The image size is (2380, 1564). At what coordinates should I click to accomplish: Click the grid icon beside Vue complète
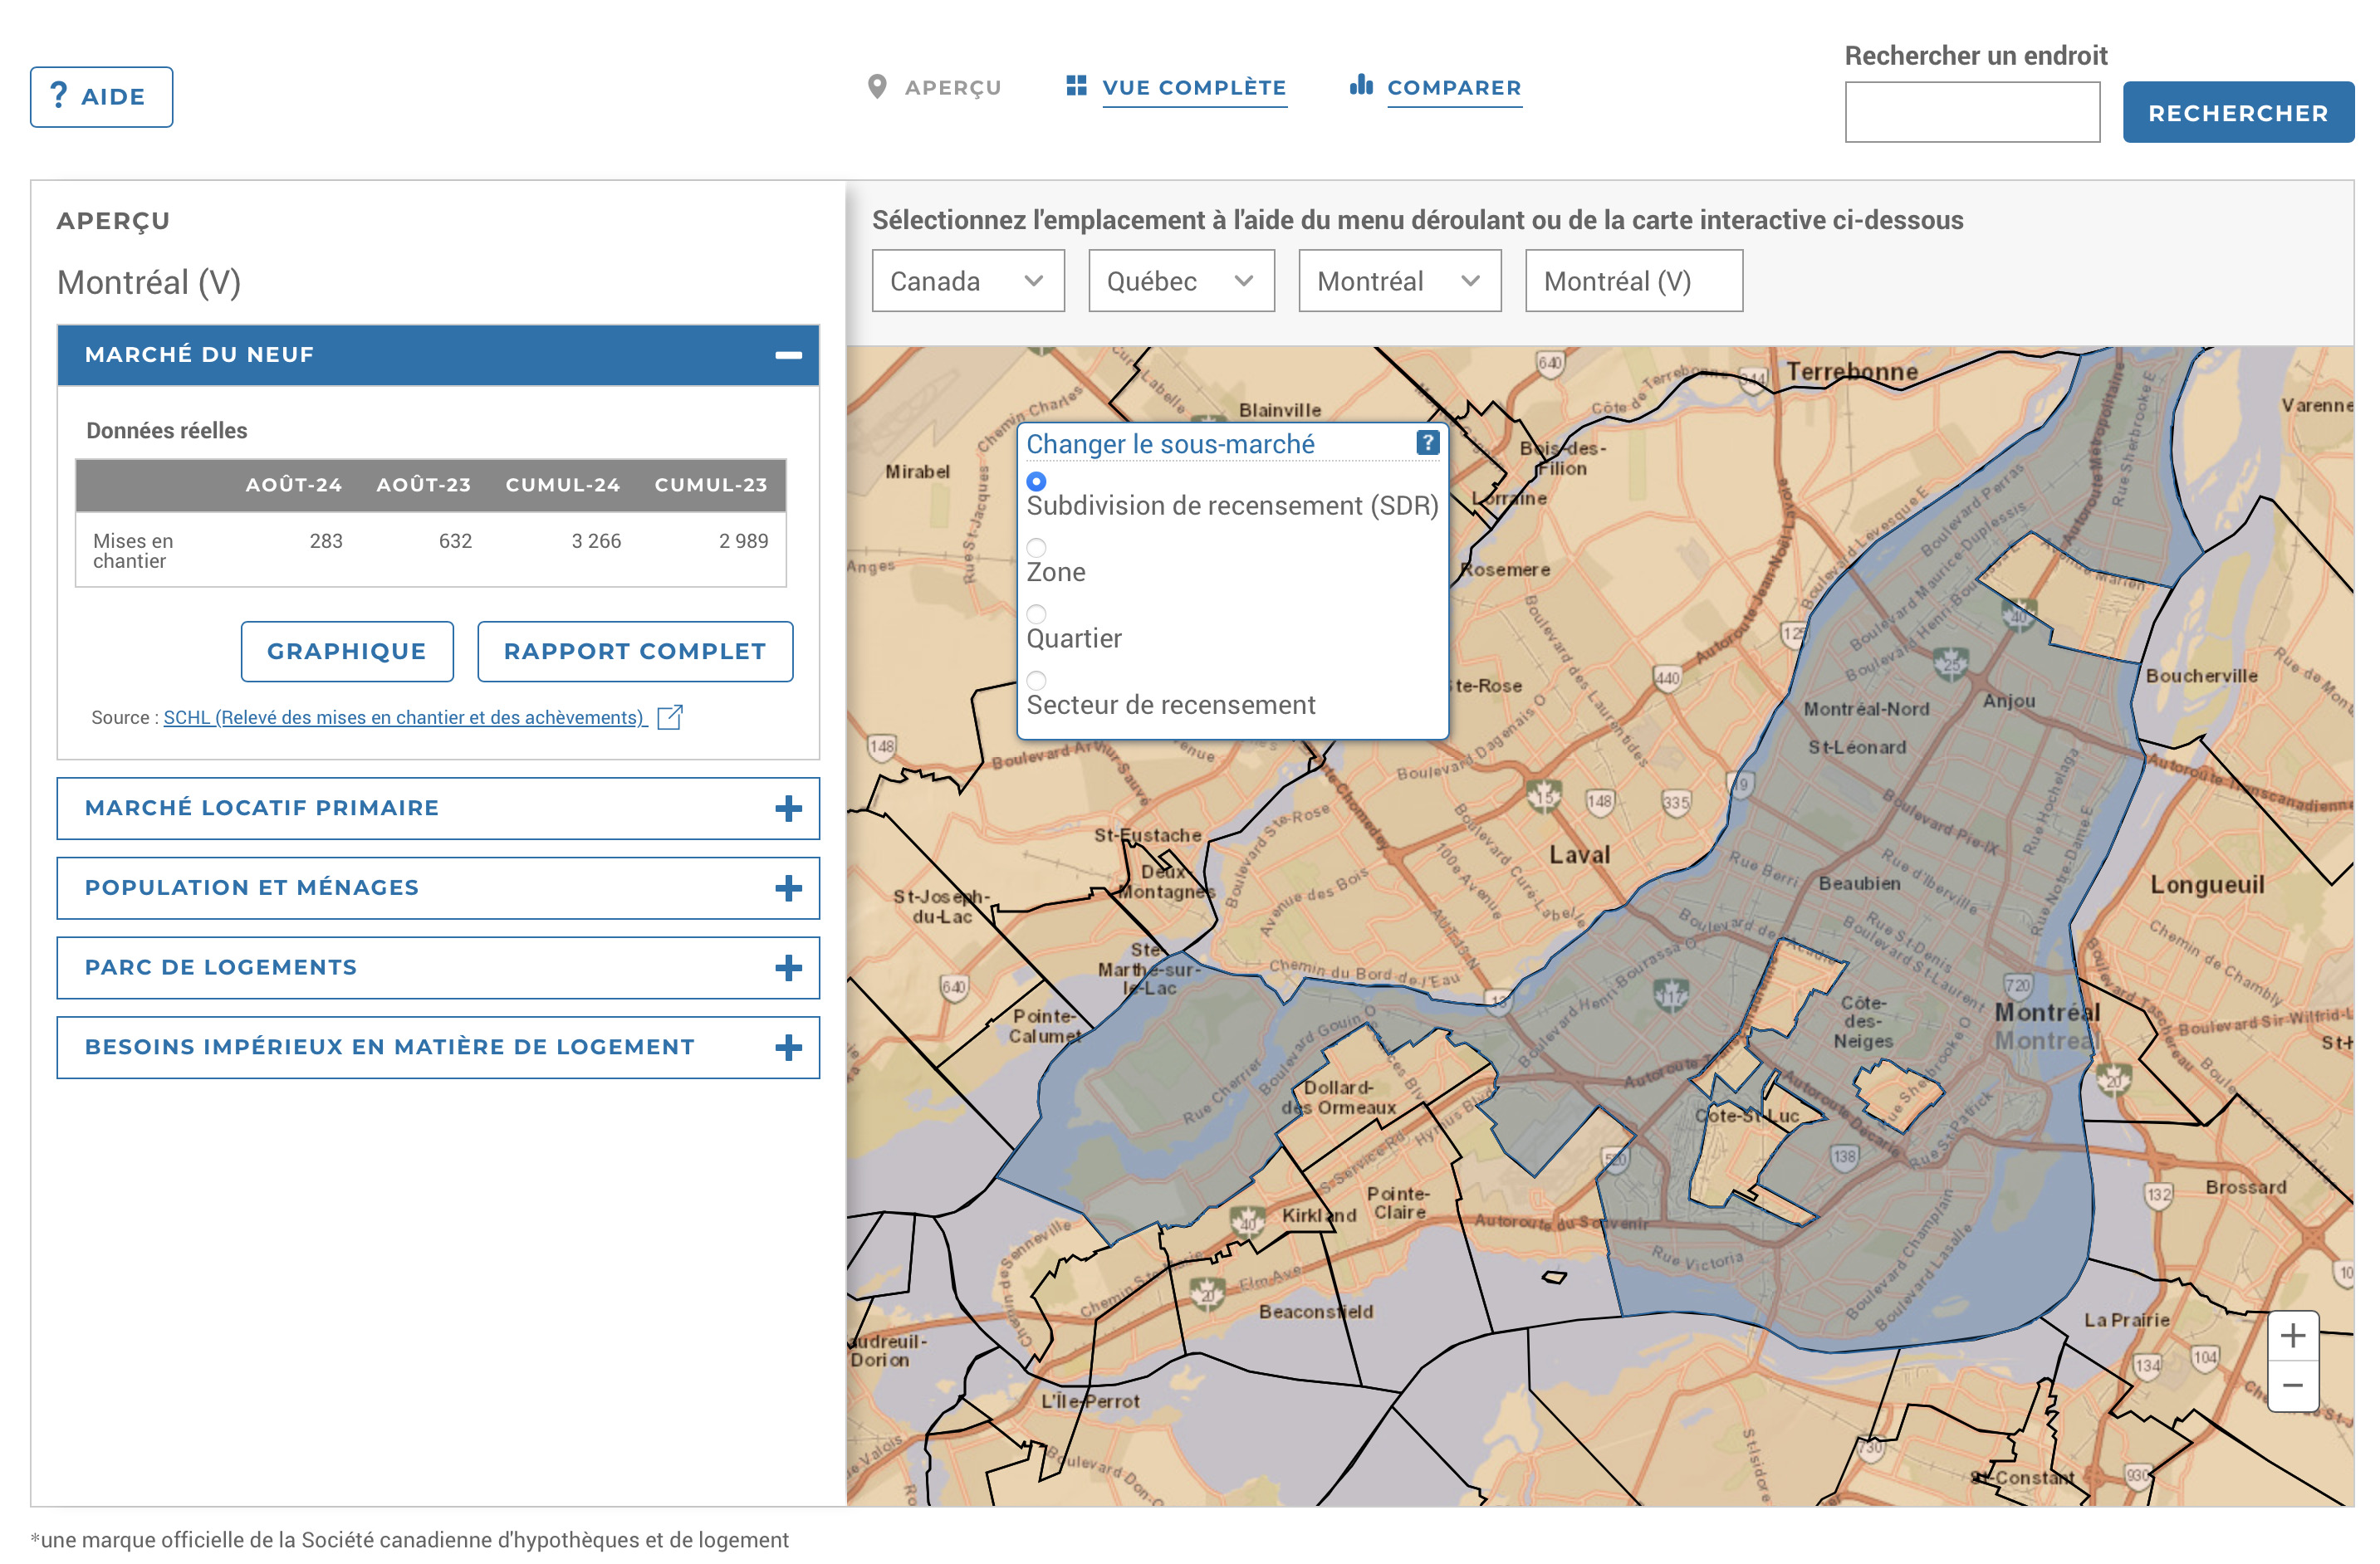pyautogui.click(x=1076, y=86)
